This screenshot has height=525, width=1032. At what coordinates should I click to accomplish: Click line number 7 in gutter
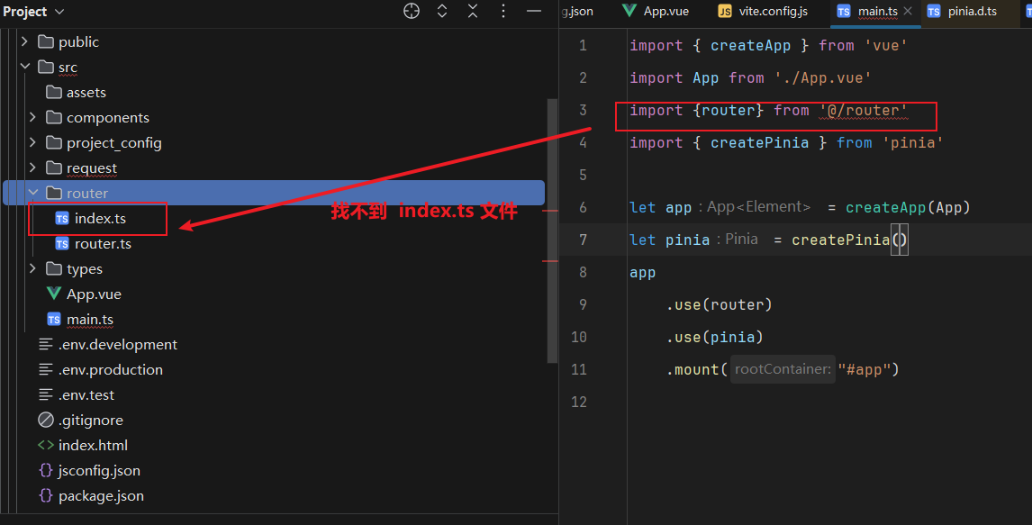tap(583, 240)
